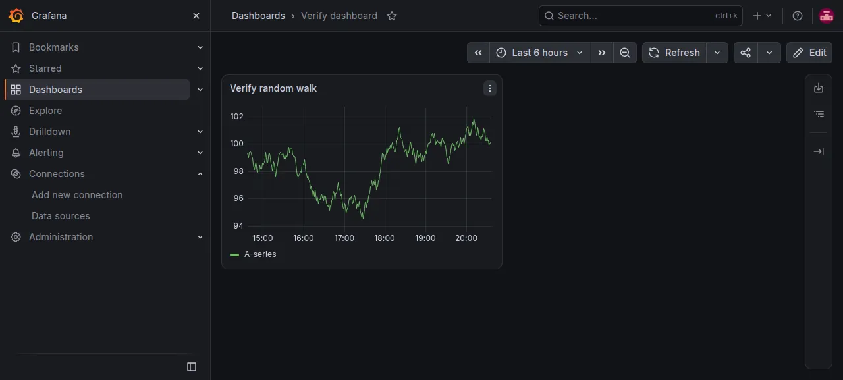Image resolution: width=843 pixels, height=380 pixels.
Task: Click the Verify random walk panel title
Action: [273, 88]
